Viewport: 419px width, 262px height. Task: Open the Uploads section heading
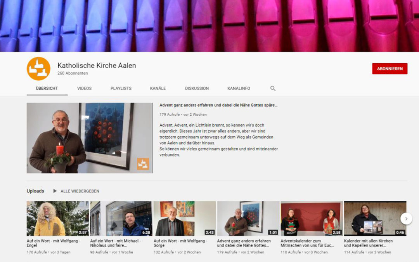pyautogui.click(x=35, y=191)
